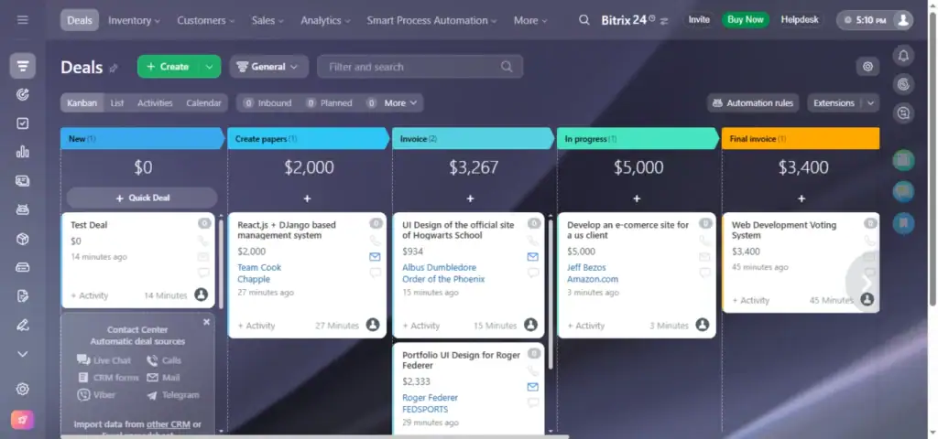
Task: Expand the Customers menu
Action: point(206,20)
